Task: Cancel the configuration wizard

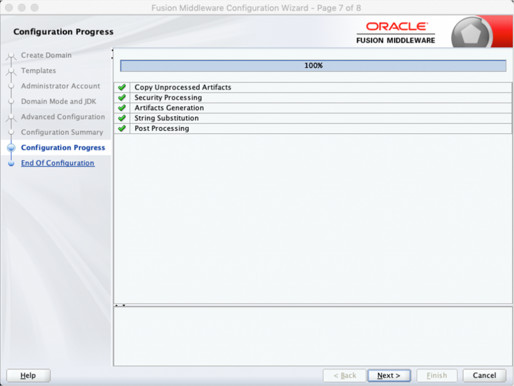Action: pos(484,375)
